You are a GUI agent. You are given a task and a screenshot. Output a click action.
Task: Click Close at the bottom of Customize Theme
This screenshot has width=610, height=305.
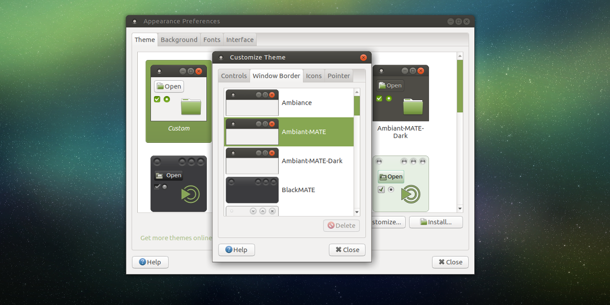click(x=347, y=250)
